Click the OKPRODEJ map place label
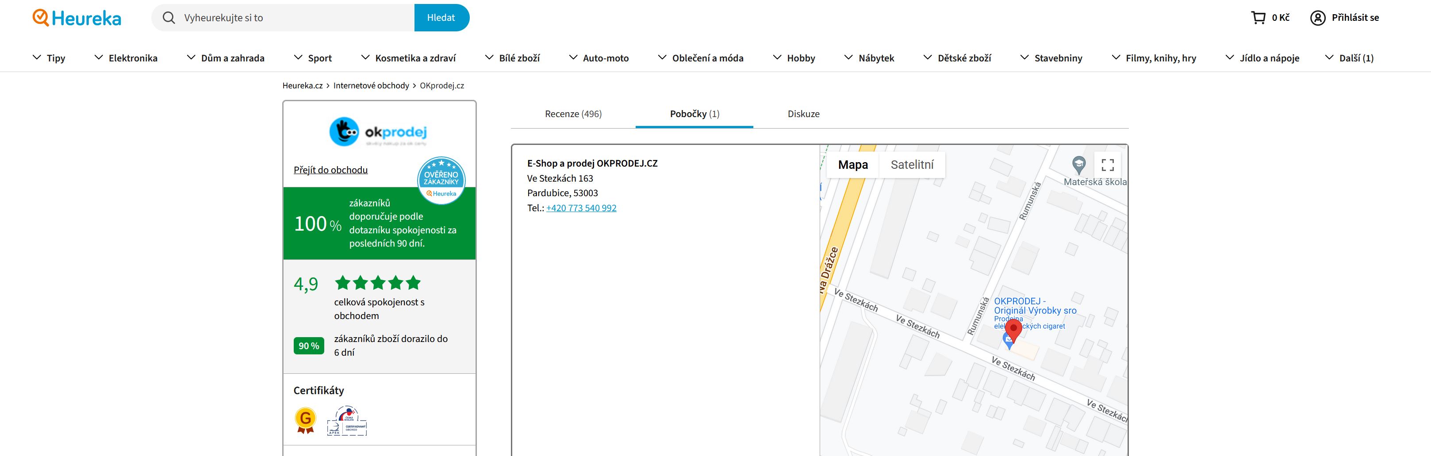The width and height of the screenshot is (1431, 456). tap(1035, 306)
